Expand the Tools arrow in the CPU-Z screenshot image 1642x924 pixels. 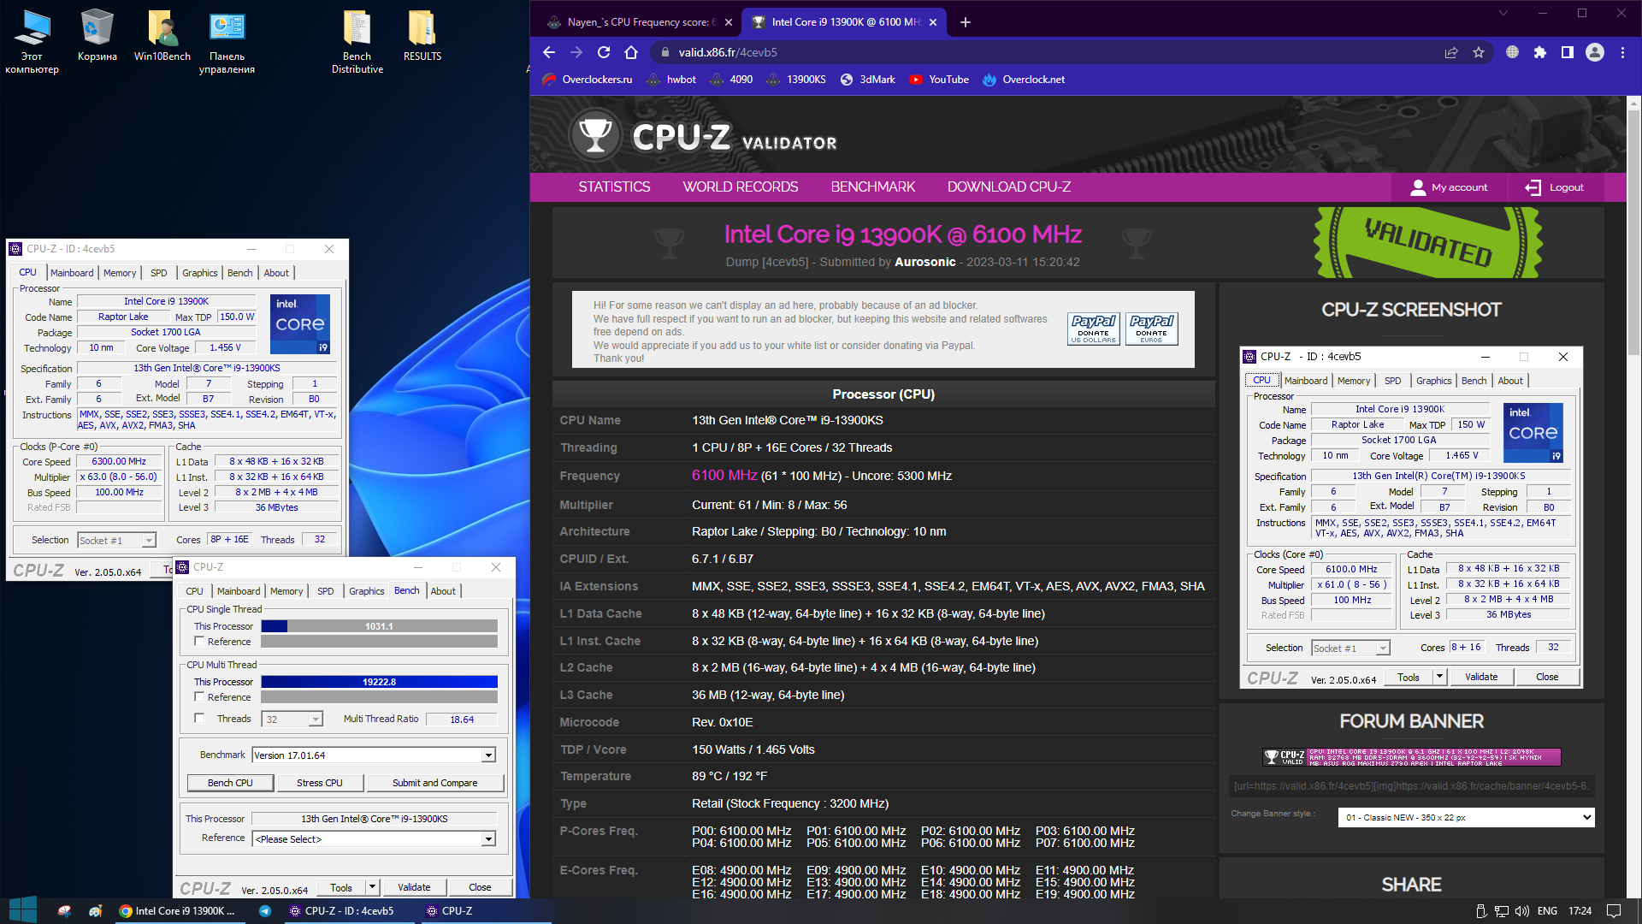coord(1439,677)
